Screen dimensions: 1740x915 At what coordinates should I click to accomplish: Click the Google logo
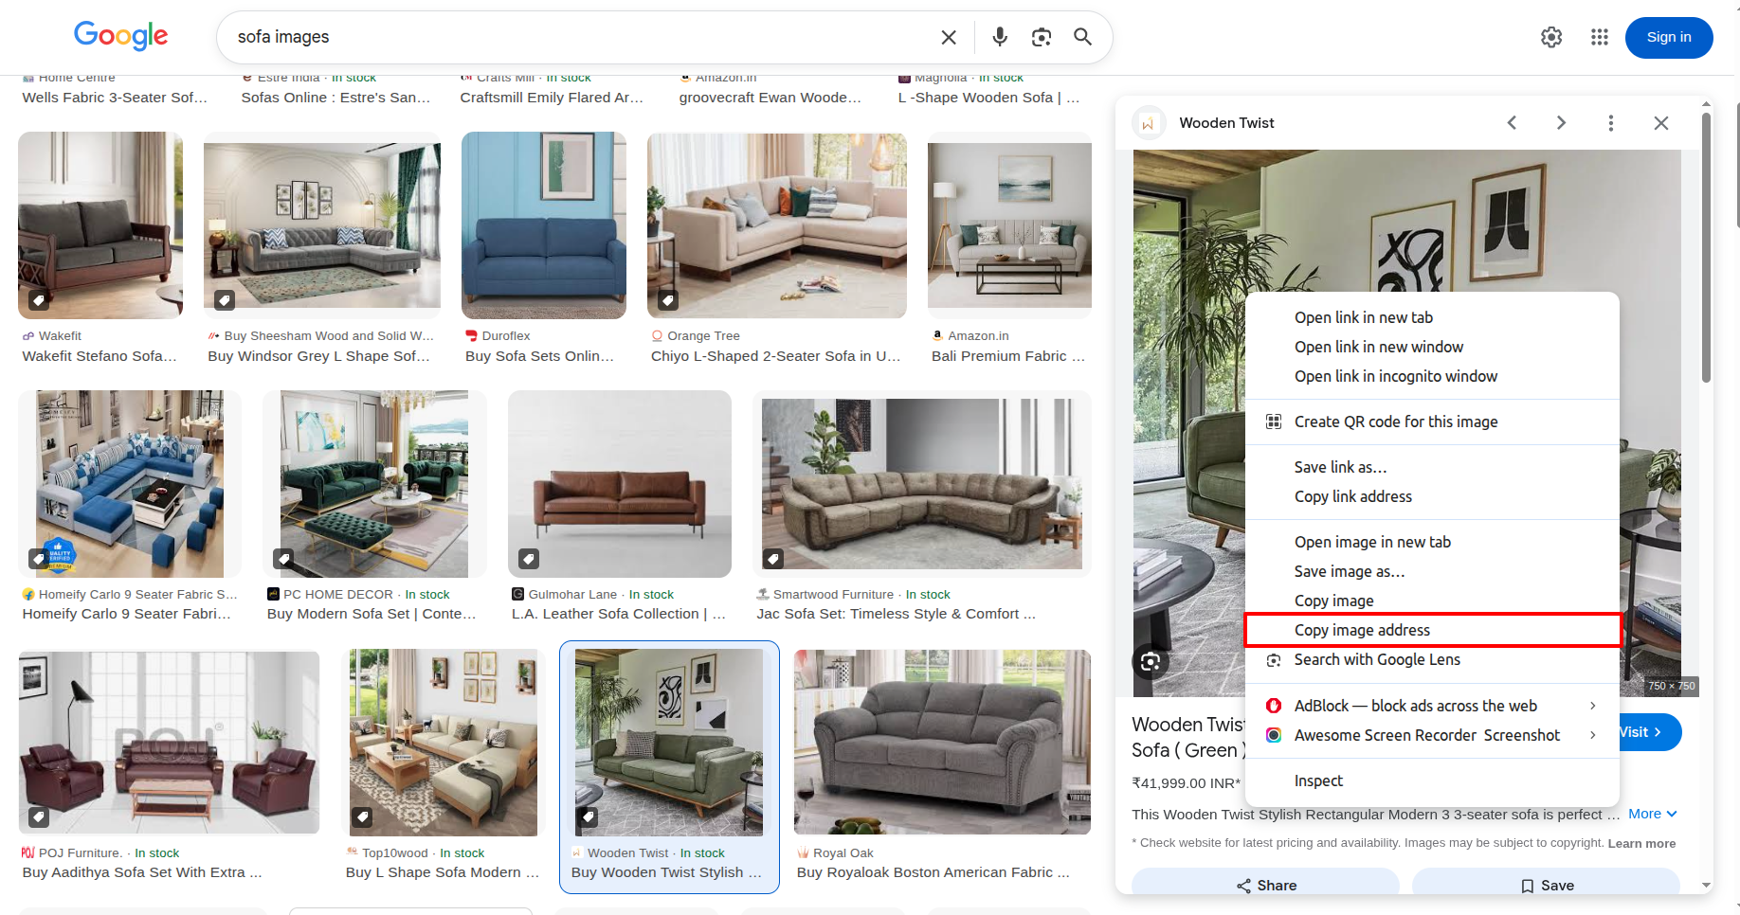pyautogui.click(x=121, y=36)
